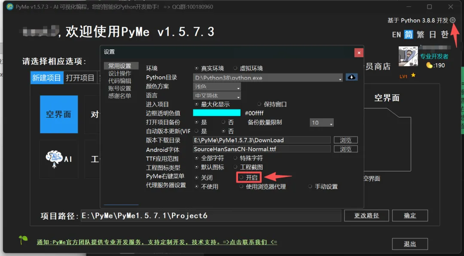
Task: Select the AI project template icon
Action: coord(59,159)
